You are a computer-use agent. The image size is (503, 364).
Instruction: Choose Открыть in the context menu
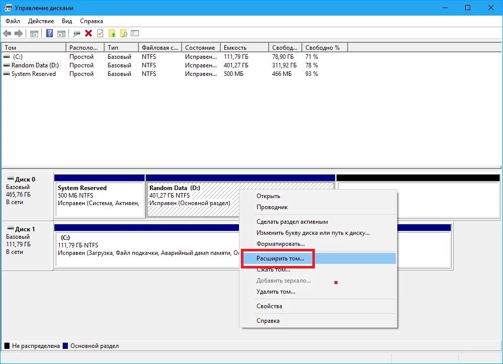[318, 196]
